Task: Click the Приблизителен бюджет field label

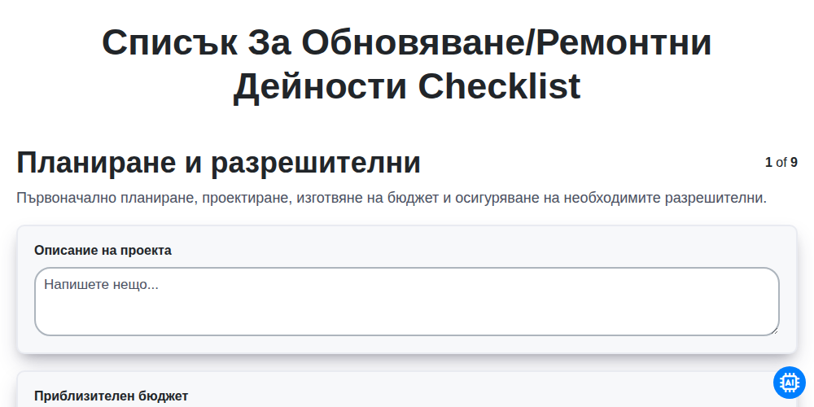Action: pyautogui.click(x=111, y=396)
